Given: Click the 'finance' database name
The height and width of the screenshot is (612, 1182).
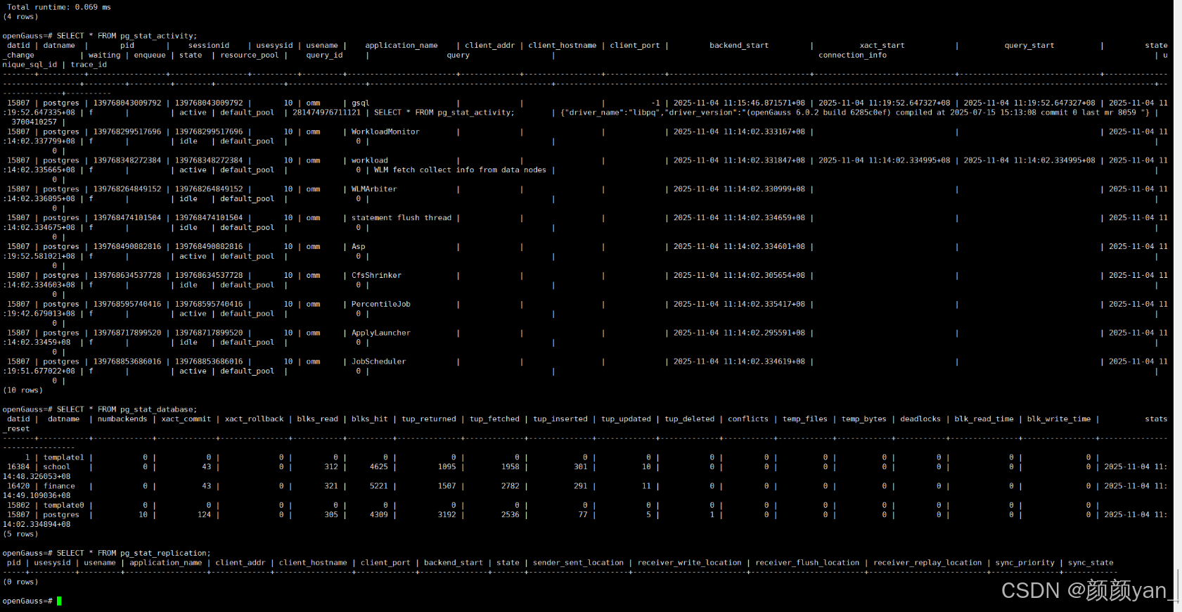Looking at the screenshot, I should (x=59, y=487).
